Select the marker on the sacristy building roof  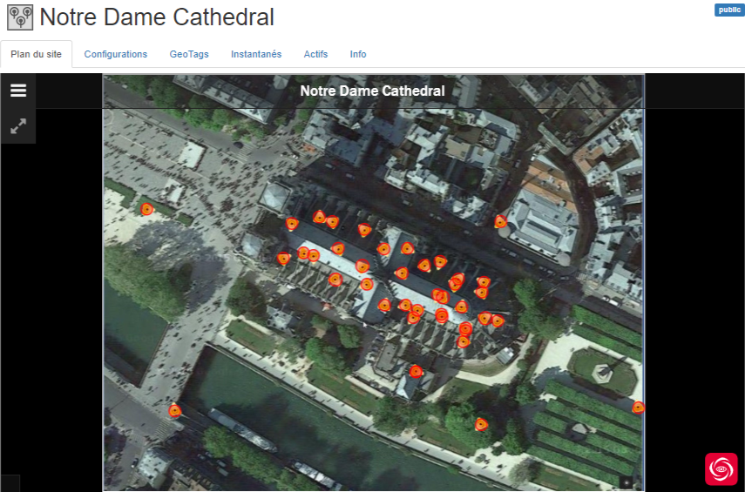416,371
